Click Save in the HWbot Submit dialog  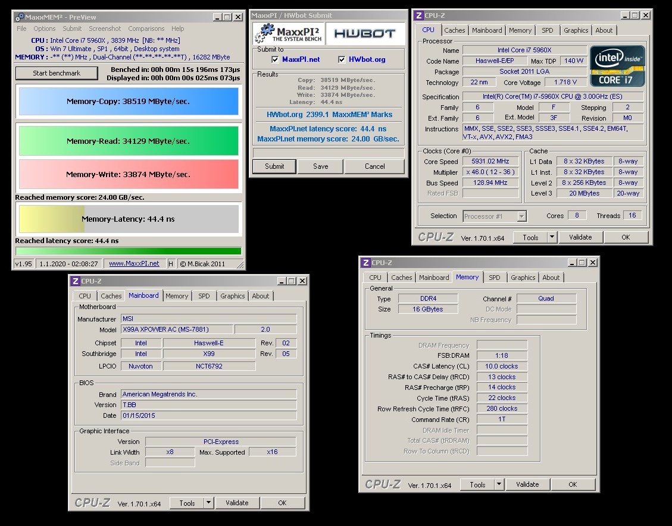point(321,166)
